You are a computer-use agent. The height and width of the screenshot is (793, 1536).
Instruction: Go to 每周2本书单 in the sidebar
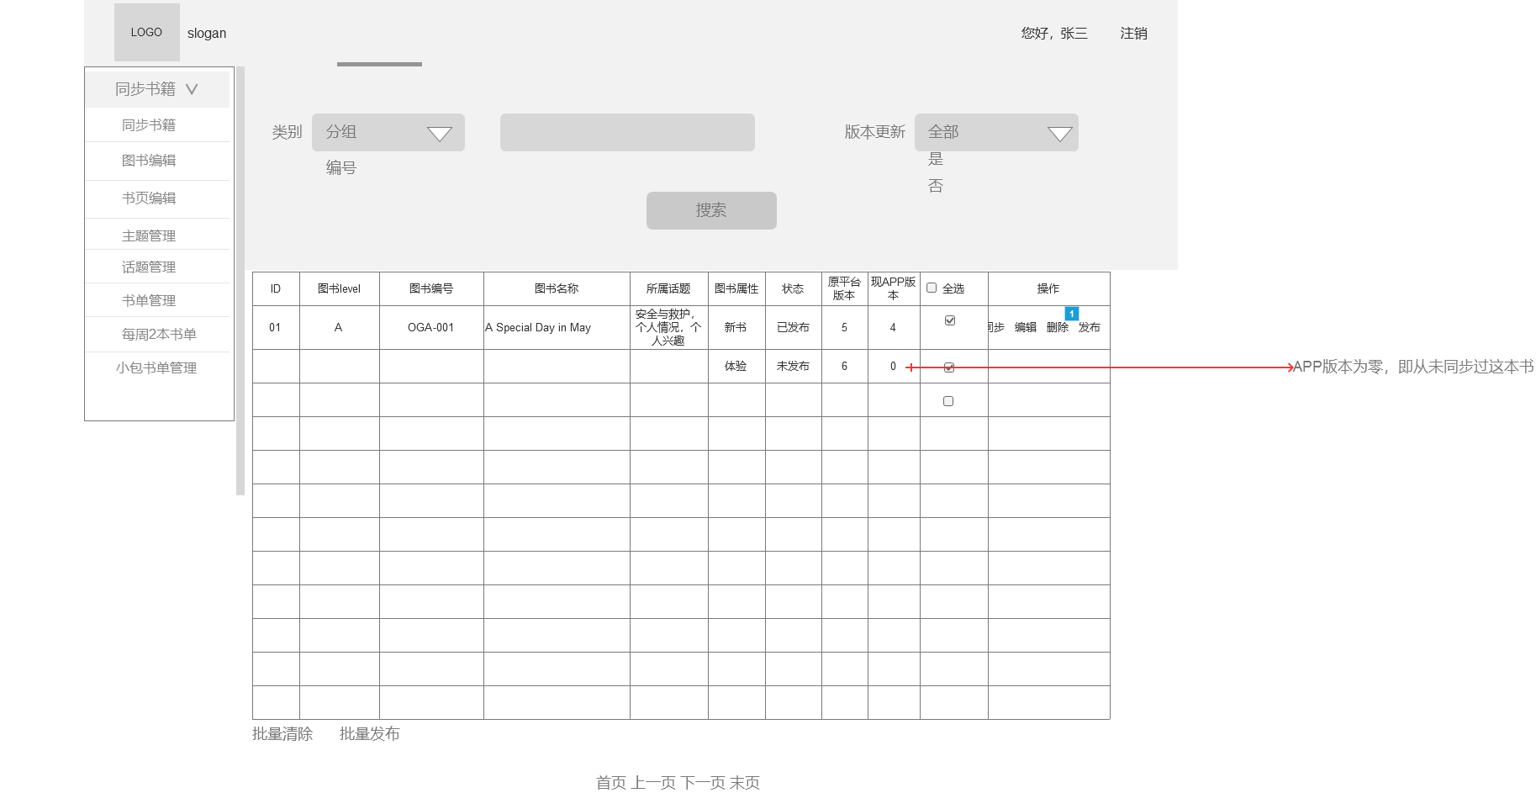tap(159, 334)
